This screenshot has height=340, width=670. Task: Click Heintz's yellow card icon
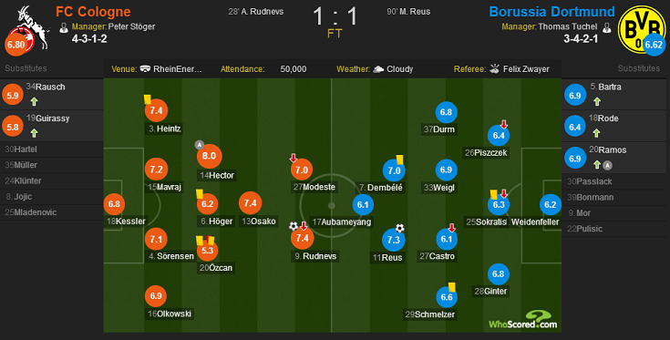pos(148,99)
